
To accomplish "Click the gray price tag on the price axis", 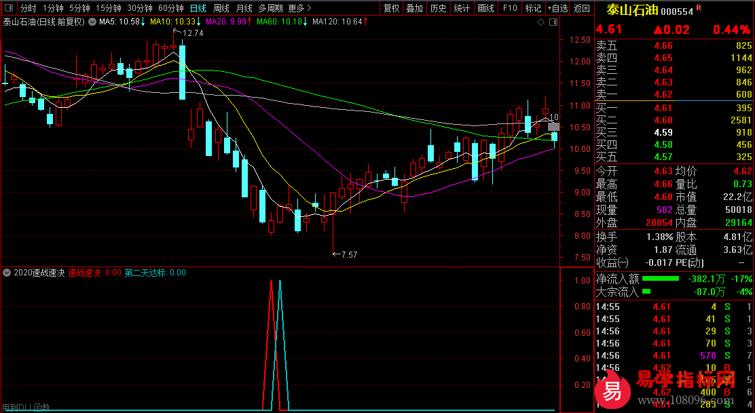I will click(x=553, y=127).
